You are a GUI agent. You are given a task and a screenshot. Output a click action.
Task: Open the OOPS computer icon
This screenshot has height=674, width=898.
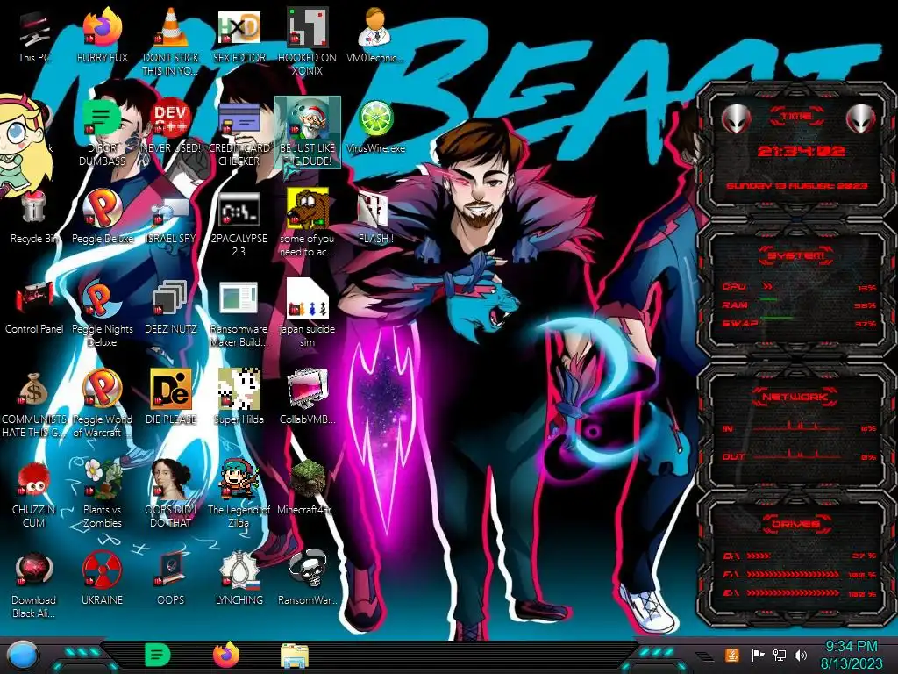click(x=170, y=579)
